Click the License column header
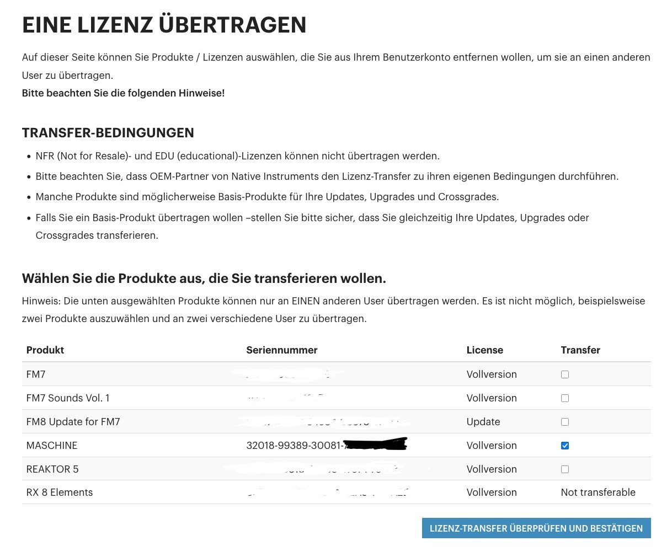This screenshot has height=557, width=672. coord(485,350)
